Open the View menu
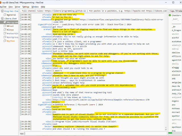182x136 pixels. pyautogui.click(x=11, y=7)
